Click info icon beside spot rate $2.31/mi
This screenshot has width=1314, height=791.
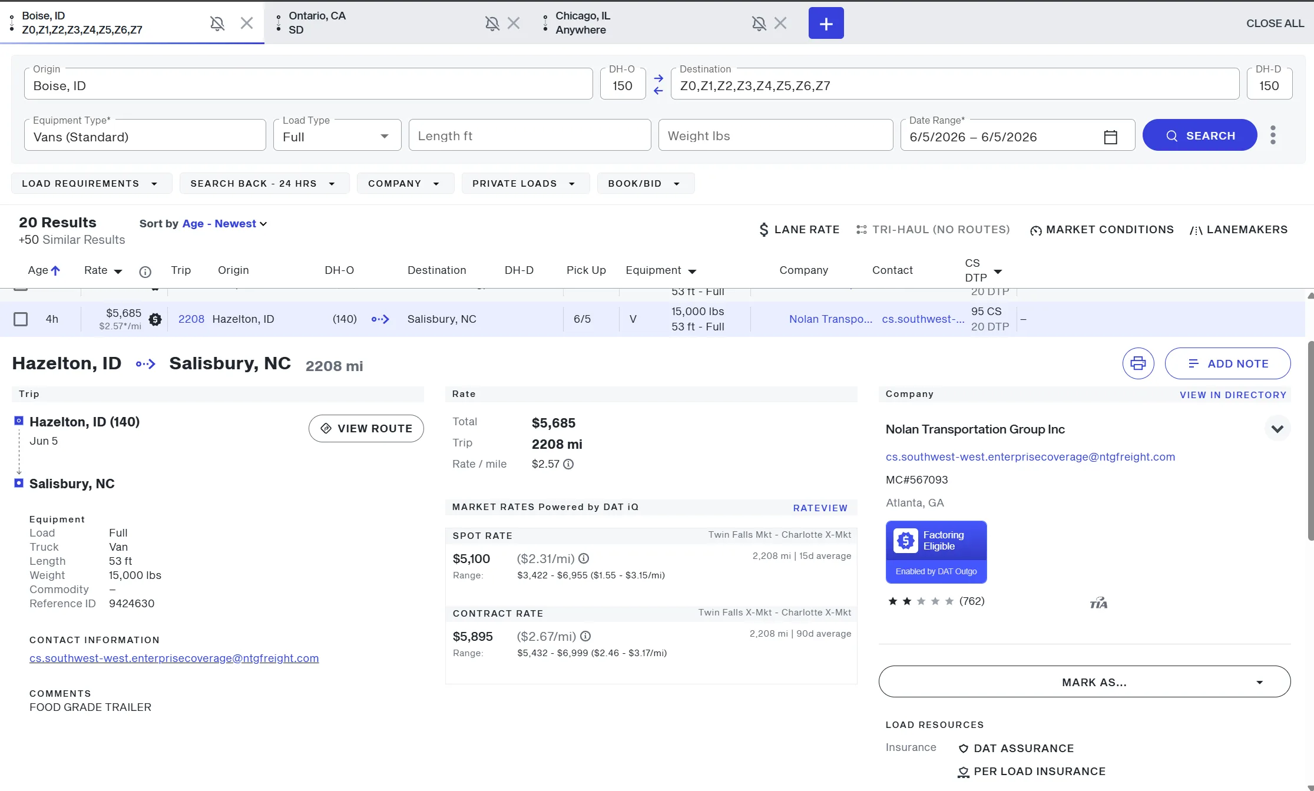[x=584, y=558]
